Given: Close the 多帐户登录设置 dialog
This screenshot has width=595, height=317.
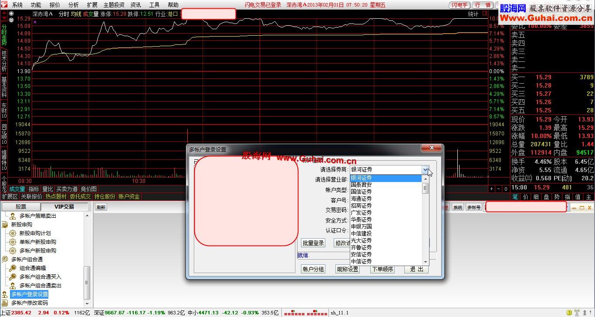Looking at the screenshot, I should pos(431,148).
